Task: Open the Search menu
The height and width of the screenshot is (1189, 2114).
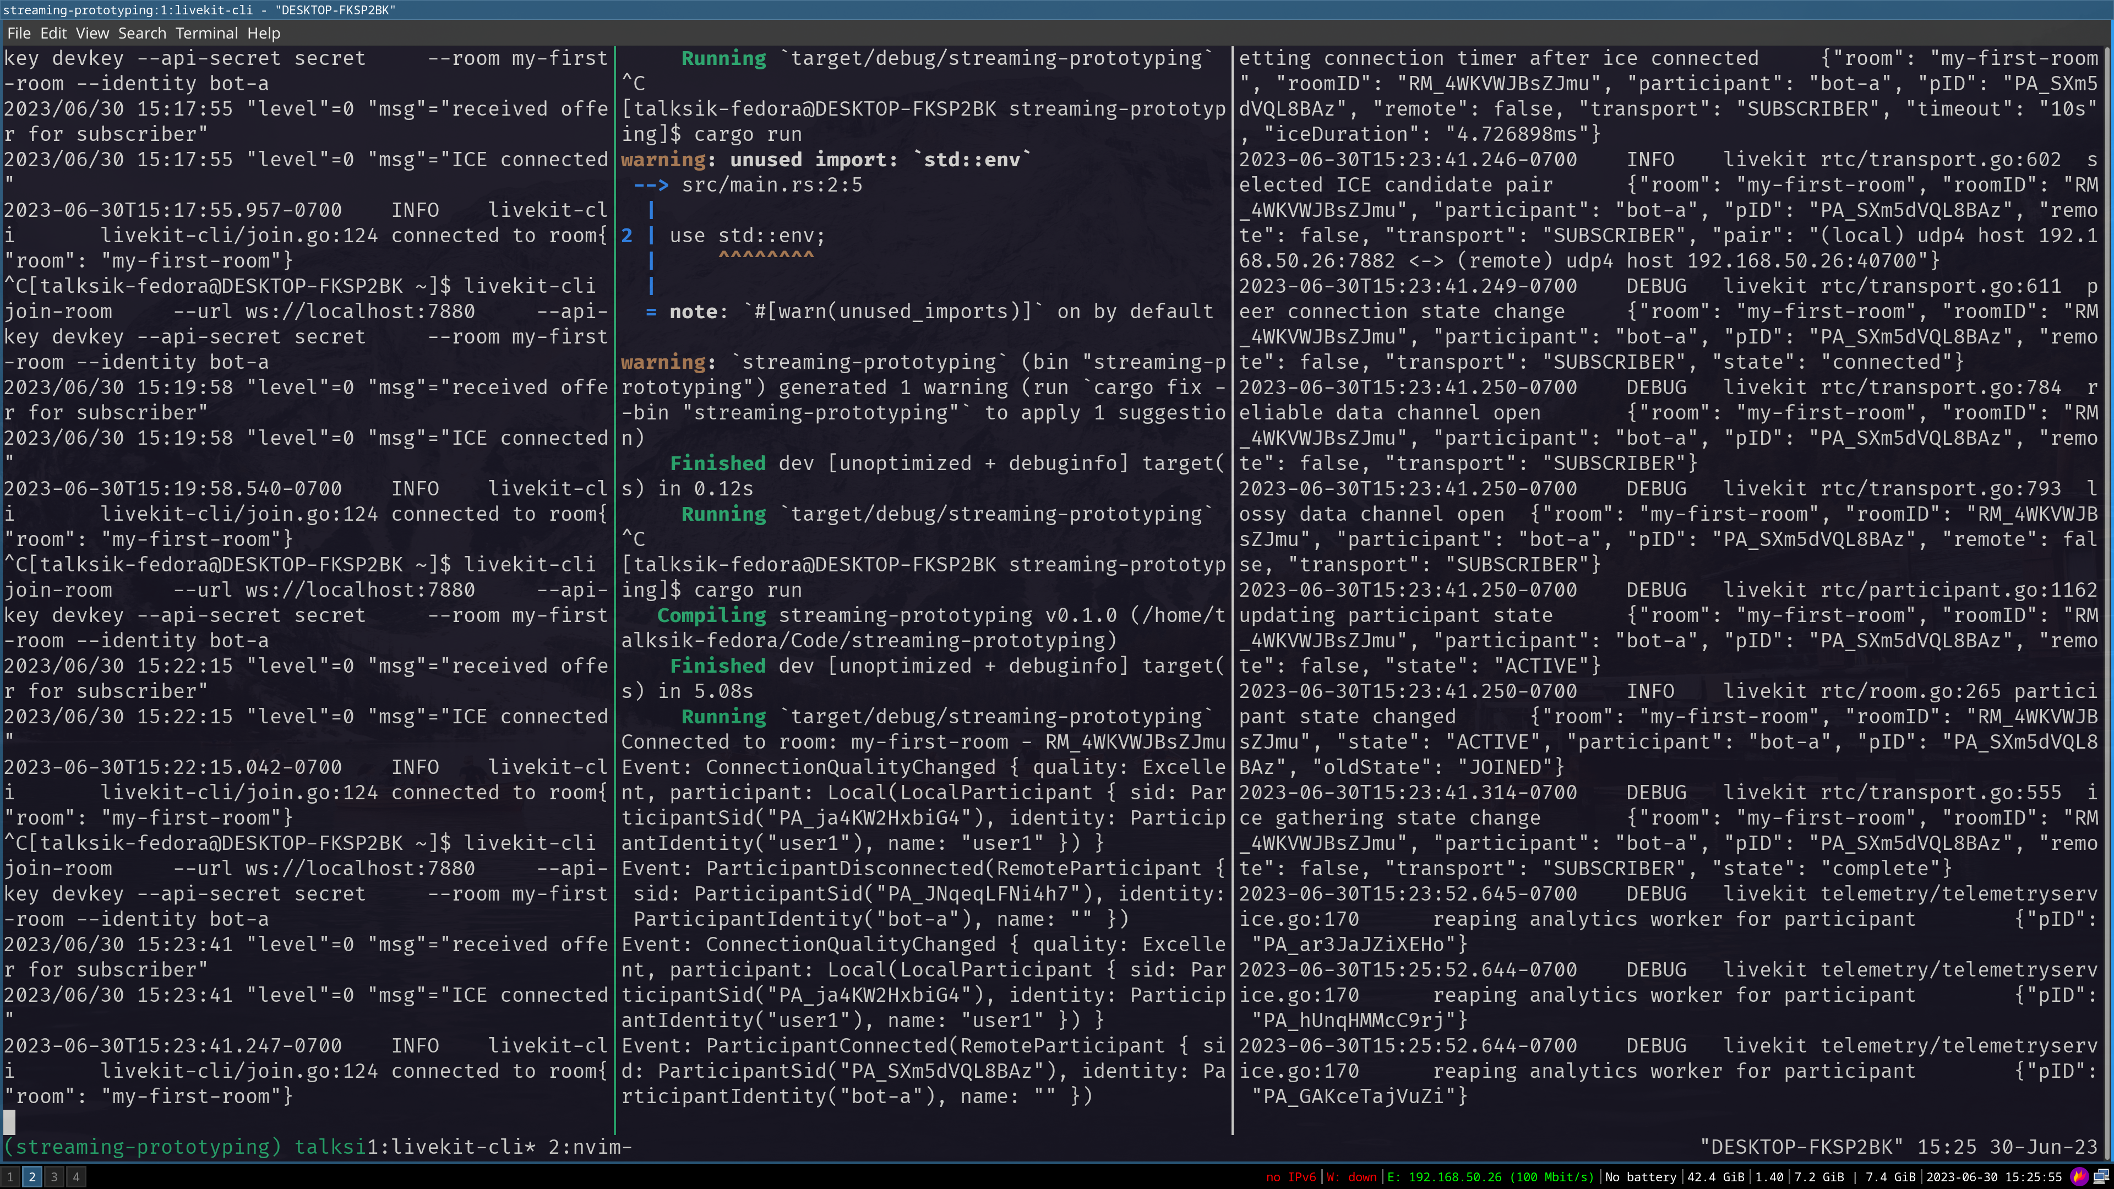Action: tap(142, 33)
